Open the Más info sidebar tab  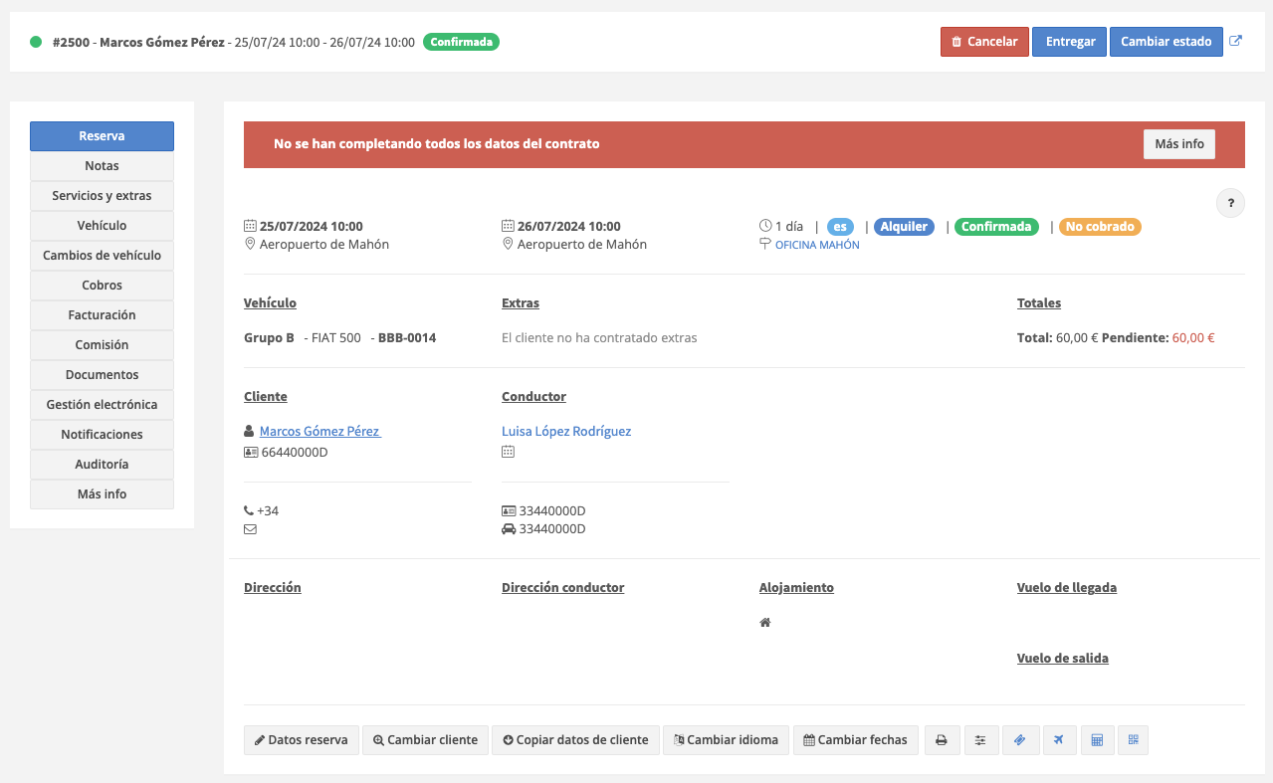pos(102,494)
